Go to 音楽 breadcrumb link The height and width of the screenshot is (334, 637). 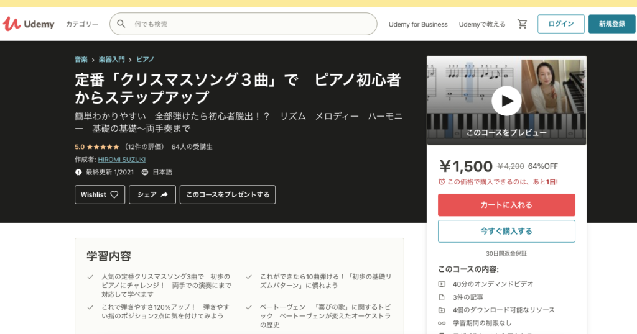(81, 60)
